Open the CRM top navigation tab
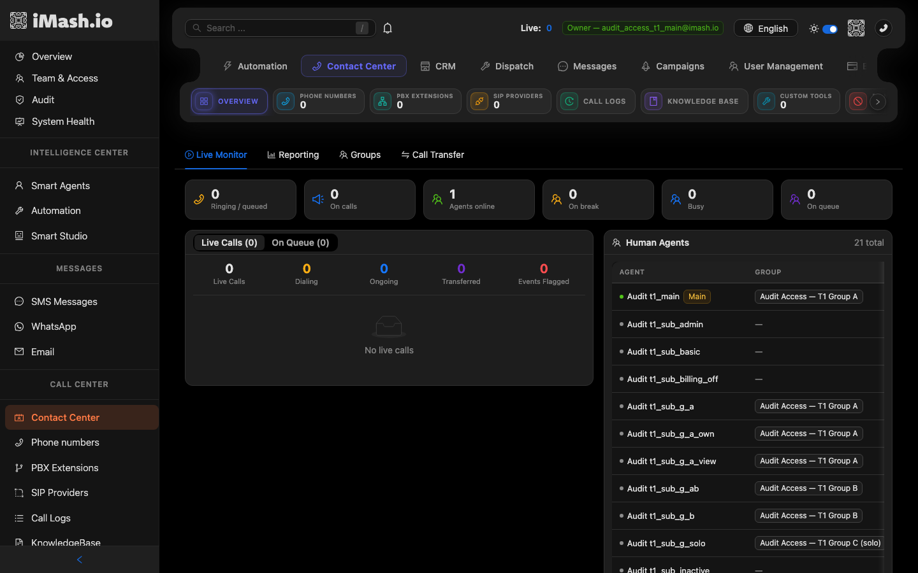918x573 pixels. coord(438,66)
